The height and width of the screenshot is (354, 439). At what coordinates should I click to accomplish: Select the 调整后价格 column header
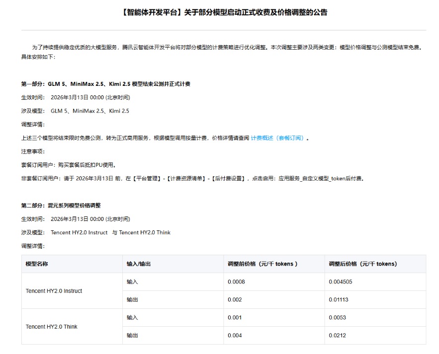click(x=363, y=264)
